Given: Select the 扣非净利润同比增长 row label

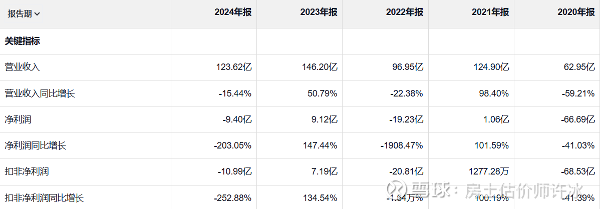Looking at the screenshot, I should [44, 197].
